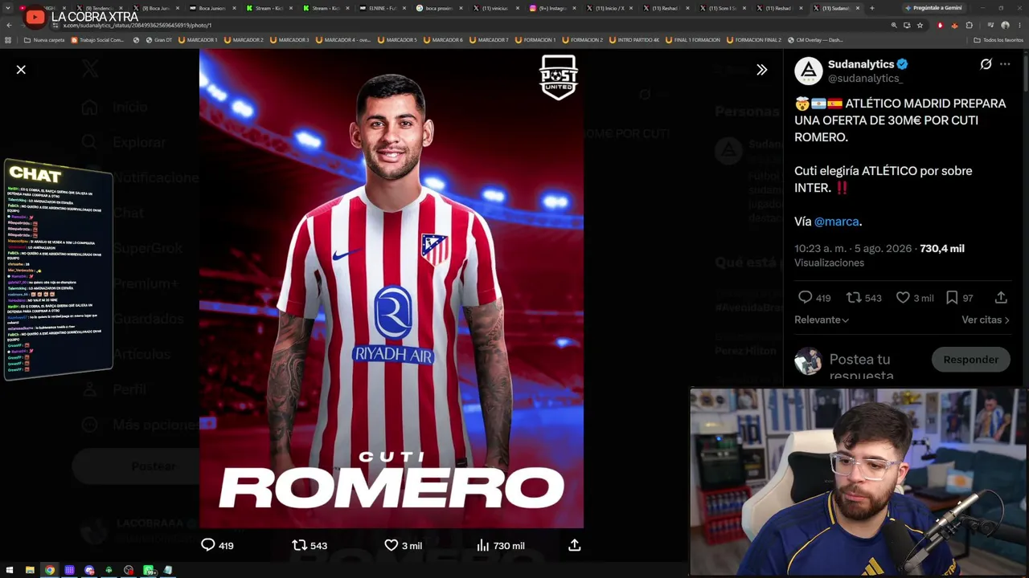Open a new browser tab

[872, 8]
